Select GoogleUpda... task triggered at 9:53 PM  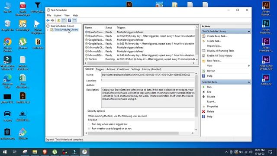140,44
